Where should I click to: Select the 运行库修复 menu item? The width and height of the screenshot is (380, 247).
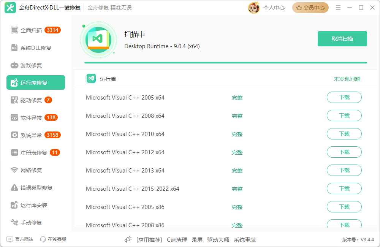(36, 82)
